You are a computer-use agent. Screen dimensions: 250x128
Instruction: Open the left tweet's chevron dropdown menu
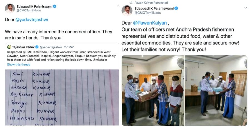pos(118,6)
